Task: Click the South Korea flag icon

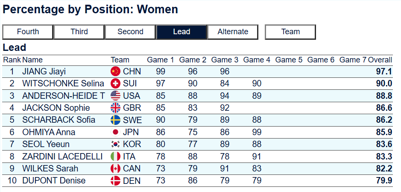Action: pyautogui.click(x=115, y=144)
